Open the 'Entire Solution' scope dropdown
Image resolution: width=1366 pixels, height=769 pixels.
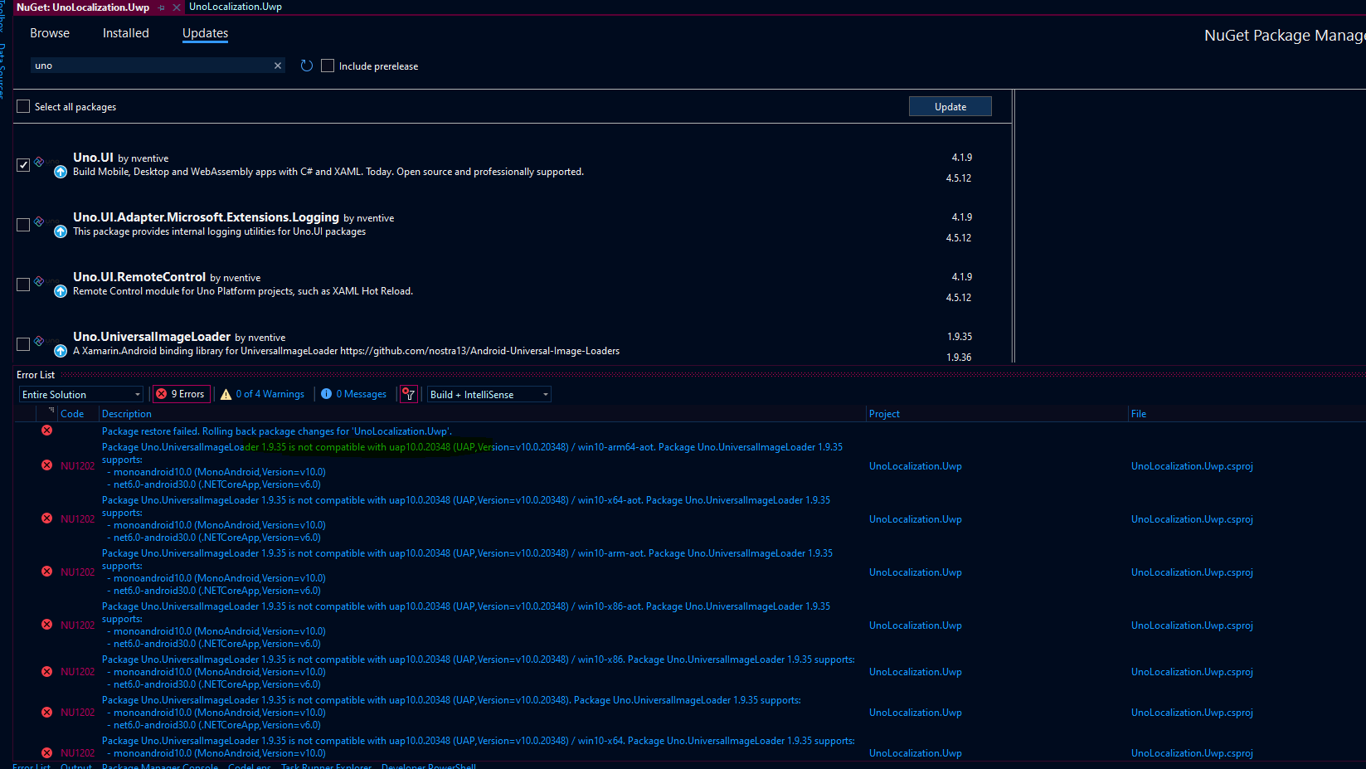point(81,395)
